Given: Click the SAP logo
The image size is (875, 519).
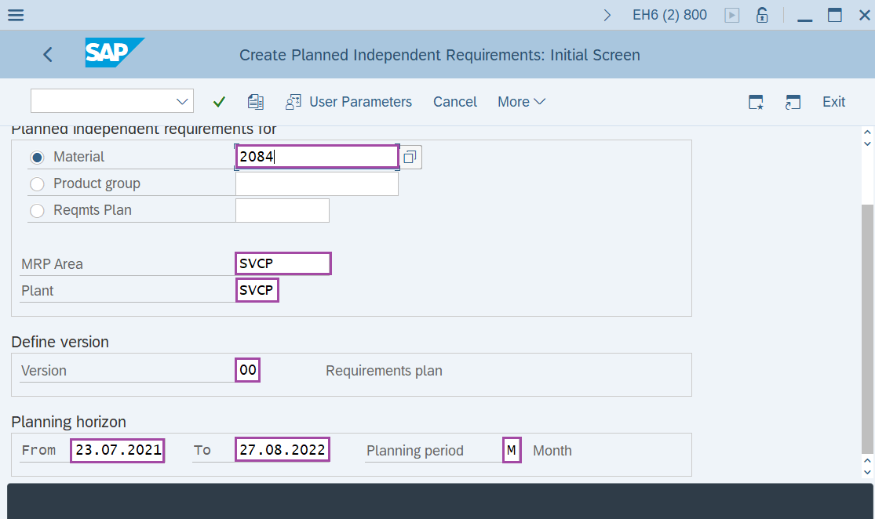Looking at the screenshot, I should click(115, 53).
